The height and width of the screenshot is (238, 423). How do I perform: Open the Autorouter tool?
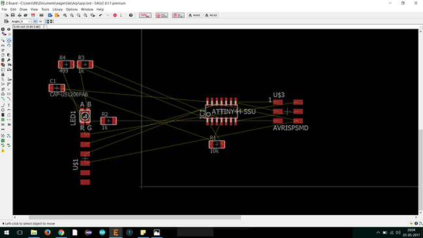pos(9,136)
